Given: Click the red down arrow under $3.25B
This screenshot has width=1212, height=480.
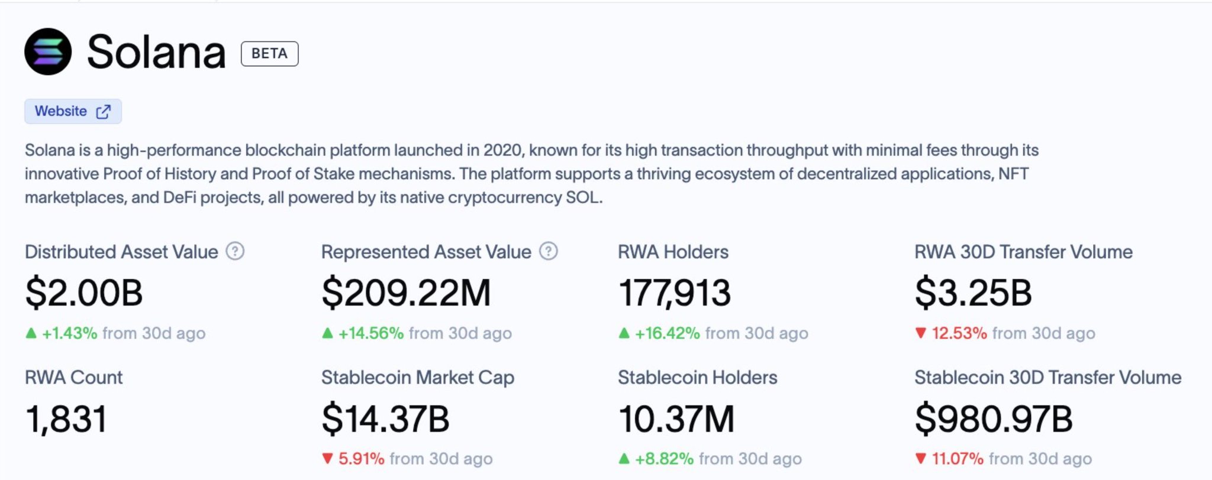Looking at the screenshot, I should click(920, 333).
